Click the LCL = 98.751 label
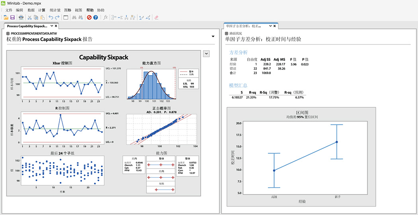 [x=113, y=97]
